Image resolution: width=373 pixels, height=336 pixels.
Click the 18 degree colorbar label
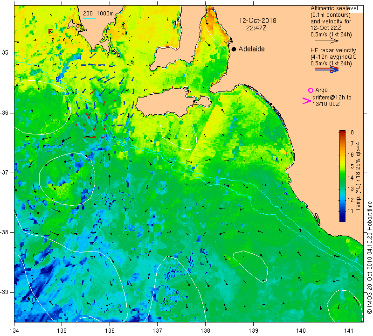[x=351, y=133]
